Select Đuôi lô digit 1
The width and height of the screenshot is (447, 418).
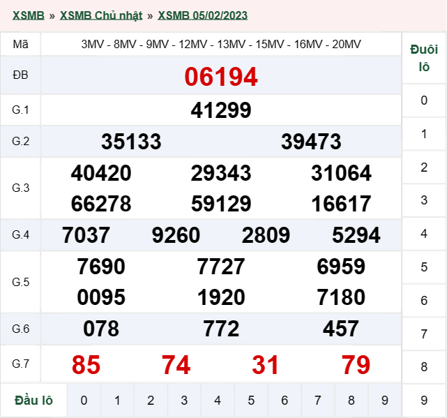424,134
